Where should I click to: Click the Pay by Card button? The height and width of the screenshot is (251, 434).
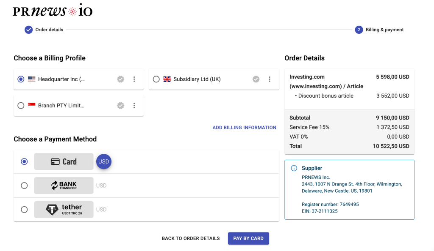tap(248, 238)
